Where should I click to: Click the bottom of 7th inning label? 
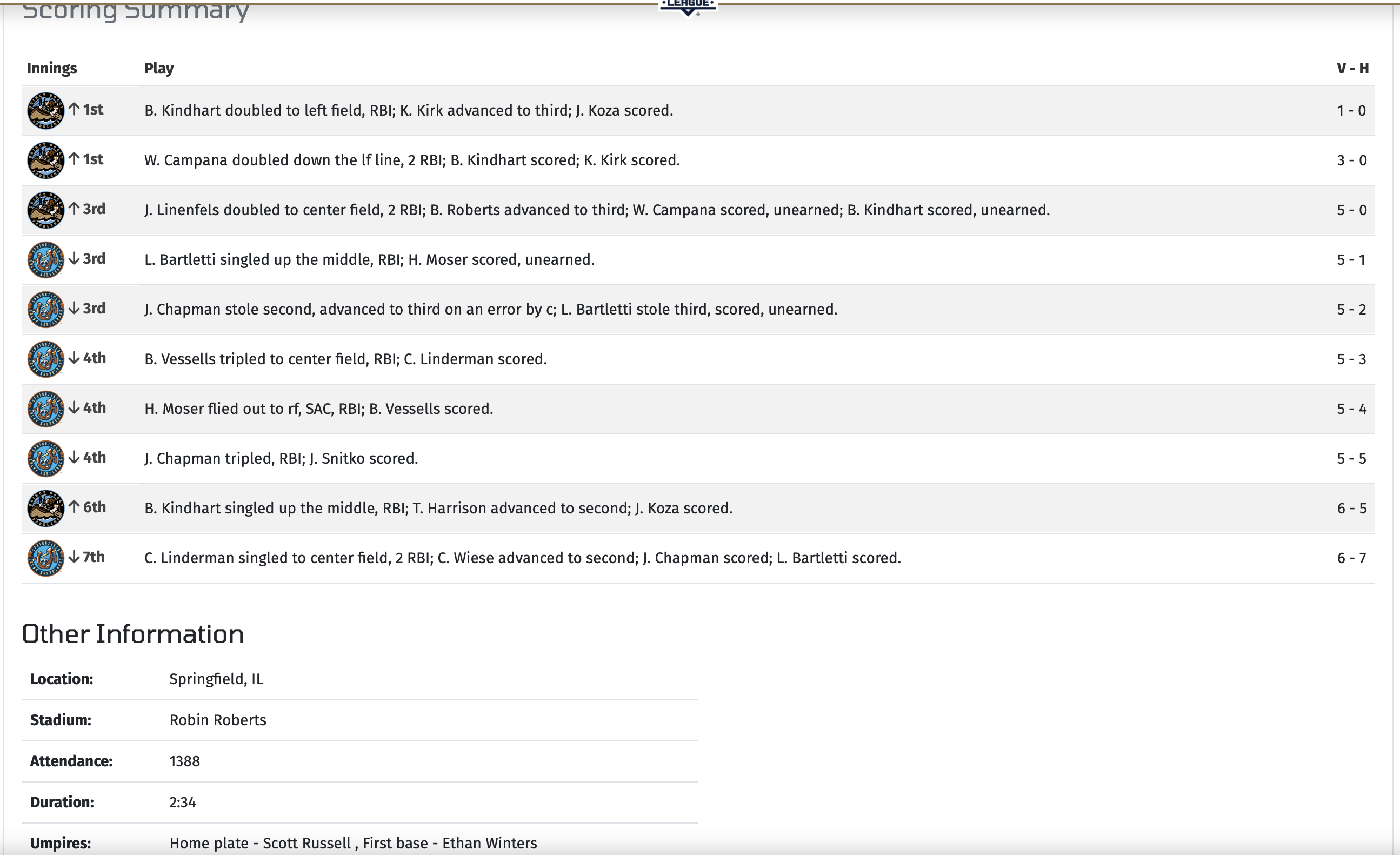(87, 557)
